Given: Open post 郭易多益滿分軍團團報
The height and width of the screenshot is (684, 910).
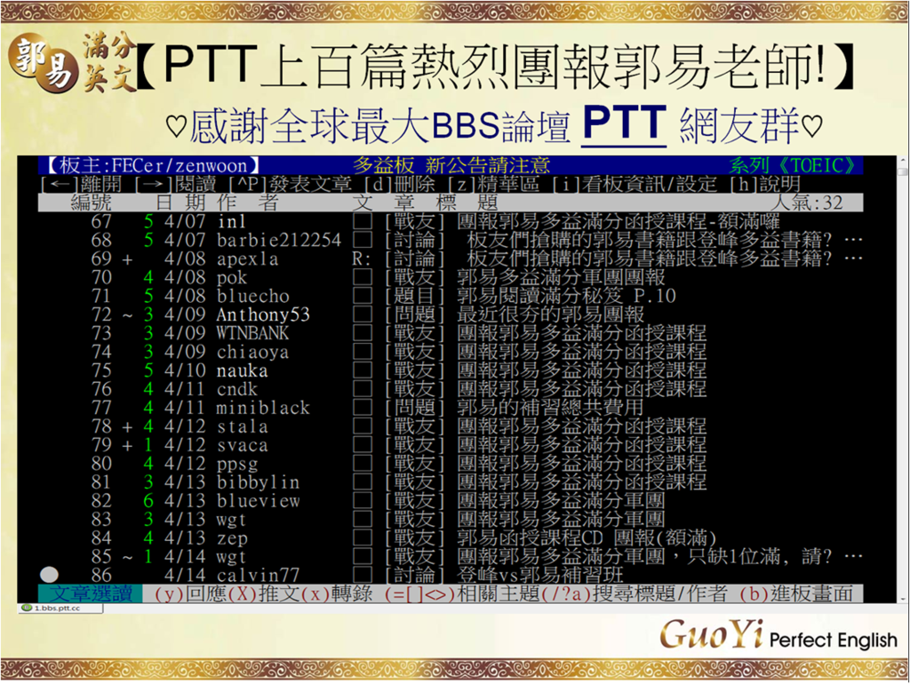Looking at the screenshot, I should 561,277.
